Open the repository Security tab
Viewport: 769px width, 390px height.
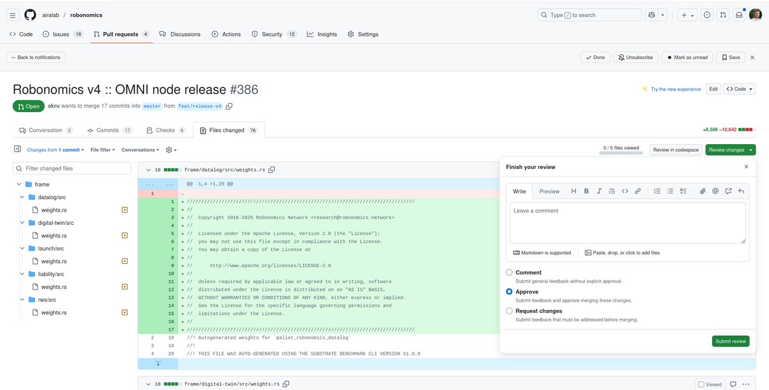point(274,34)
